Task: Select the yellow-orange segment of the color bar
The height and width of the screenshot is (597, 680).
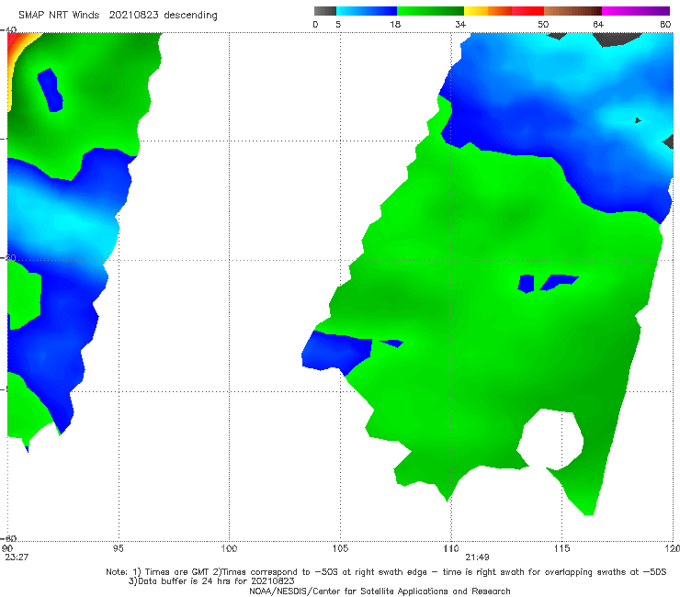Action: (488, 11)
